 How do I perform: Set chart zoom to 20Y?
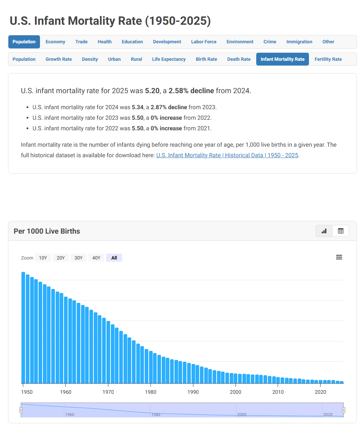pyautogui.click(x=60, y=258)
